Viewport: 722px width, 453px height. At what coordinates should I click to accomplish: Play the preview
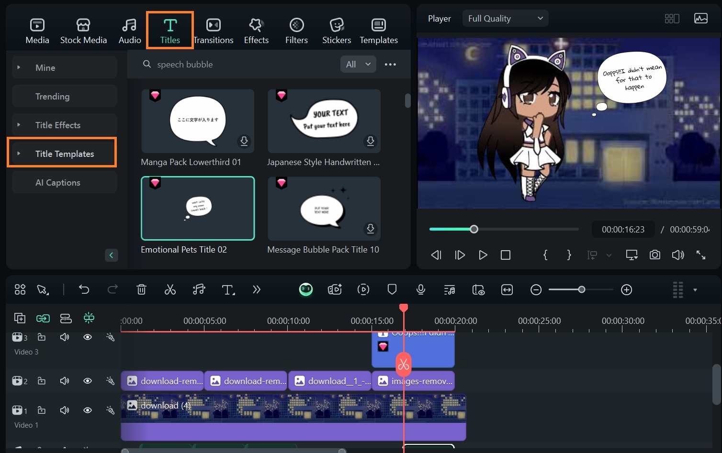point(483,255)
